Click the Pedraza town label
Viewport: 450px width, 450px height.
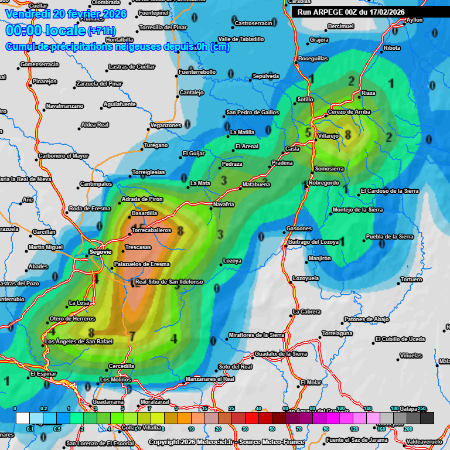[232, 164]
